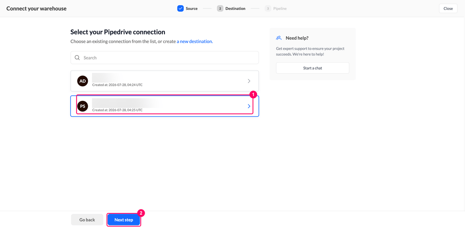This screenshot has width=465, height=228.
Task: Click the Go back button
Action: (x=87, y=220)
